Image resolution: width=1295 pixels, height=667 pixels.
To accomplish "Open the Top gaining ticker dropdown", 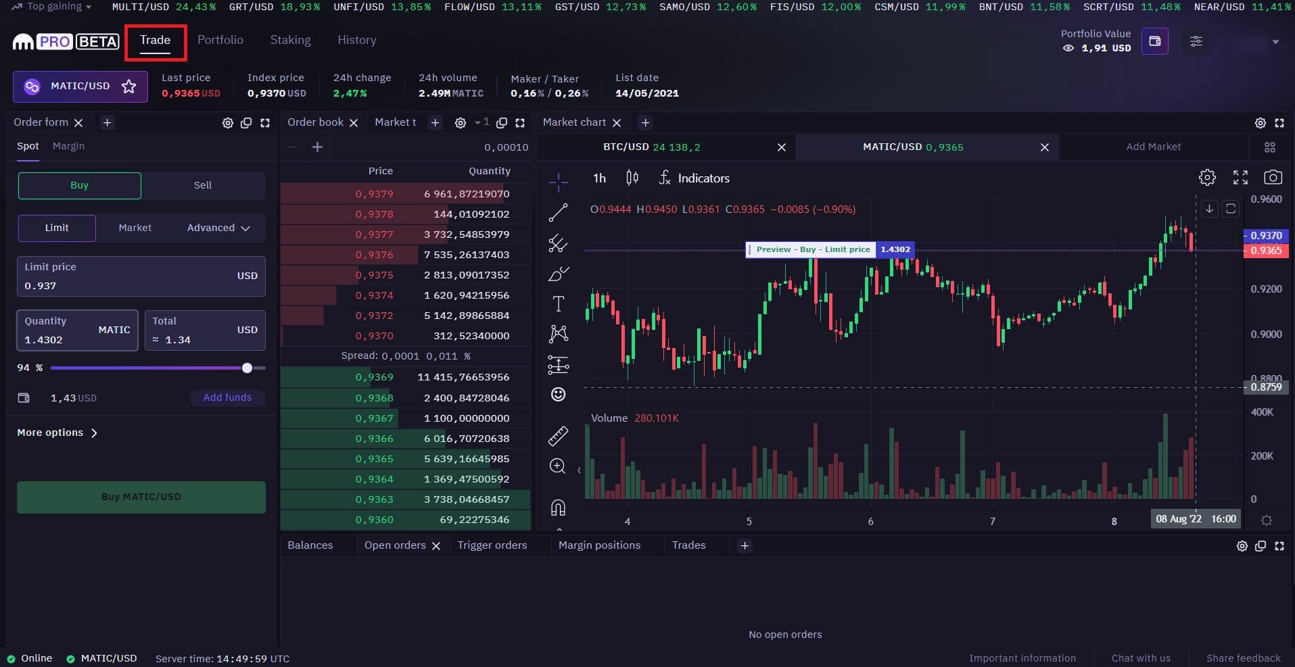I will (x=52, y=6).
